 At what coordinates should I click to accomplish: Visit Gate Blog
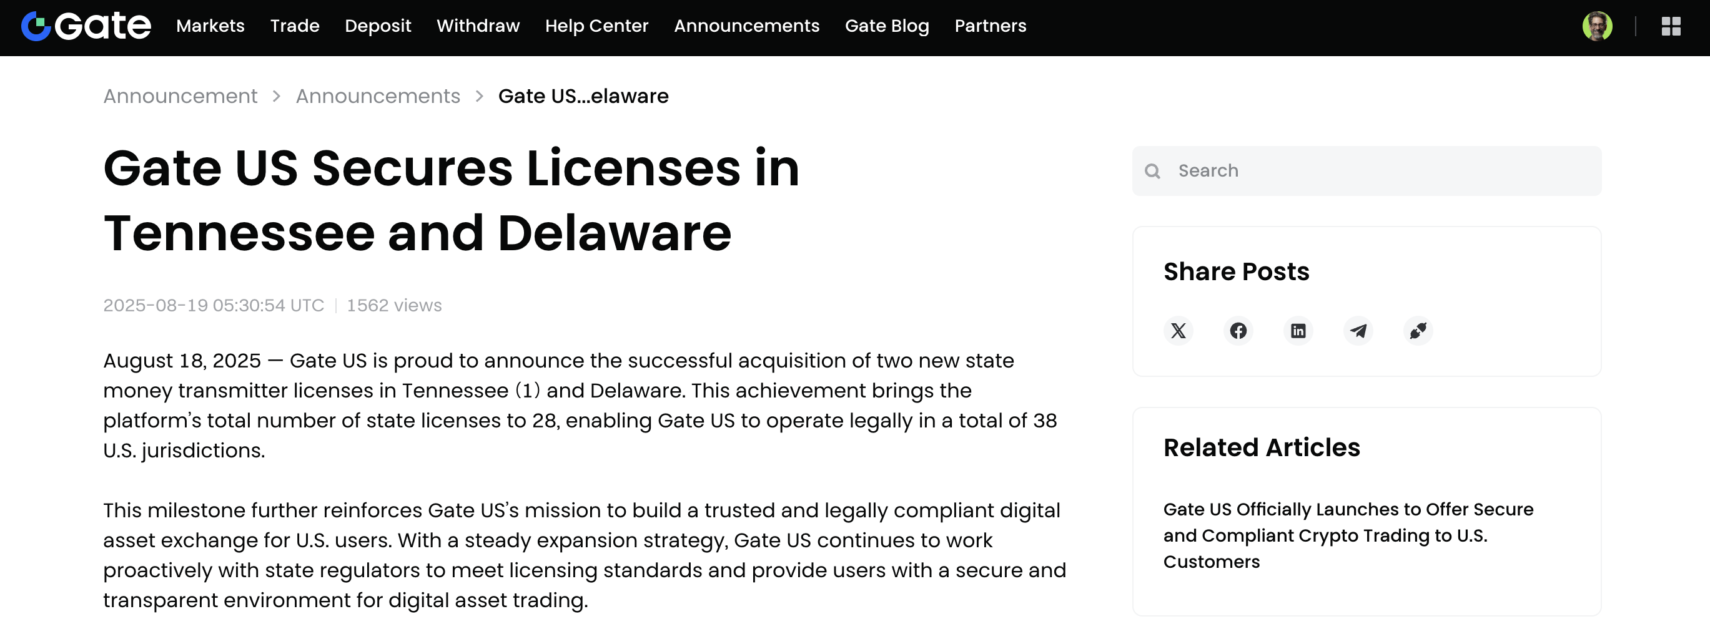click(x=887, y=26)
